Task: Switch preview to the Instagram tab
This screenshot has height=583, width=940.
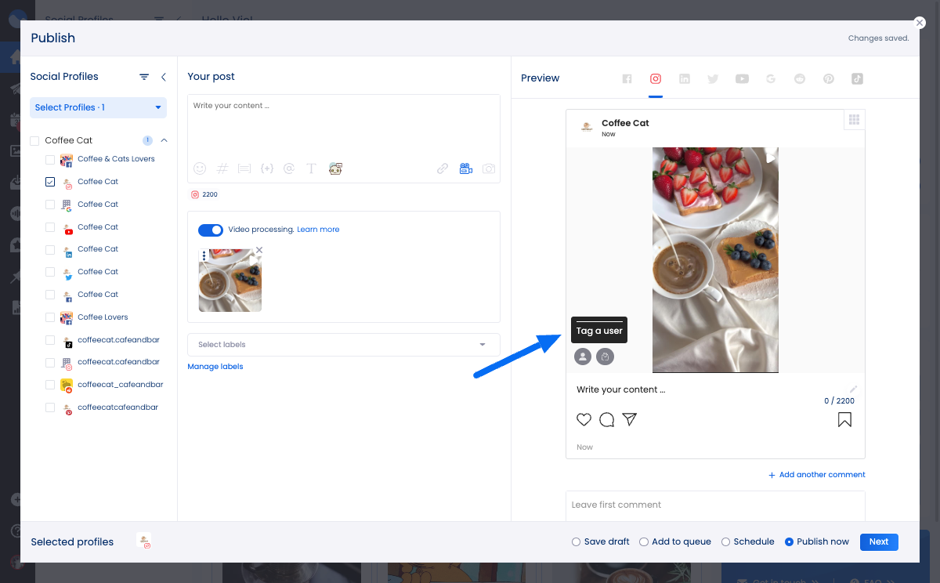Action: (656, 78)
